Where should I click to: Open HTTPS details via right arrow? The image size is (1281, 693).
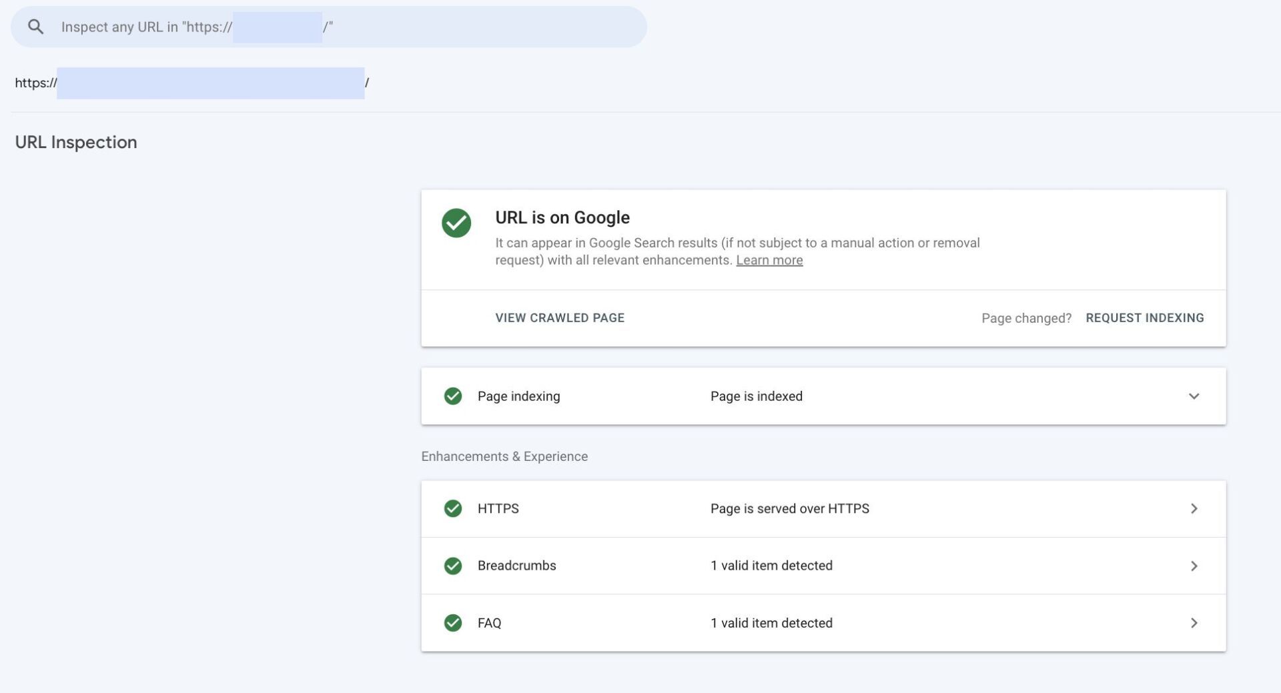click(1194, 508)
